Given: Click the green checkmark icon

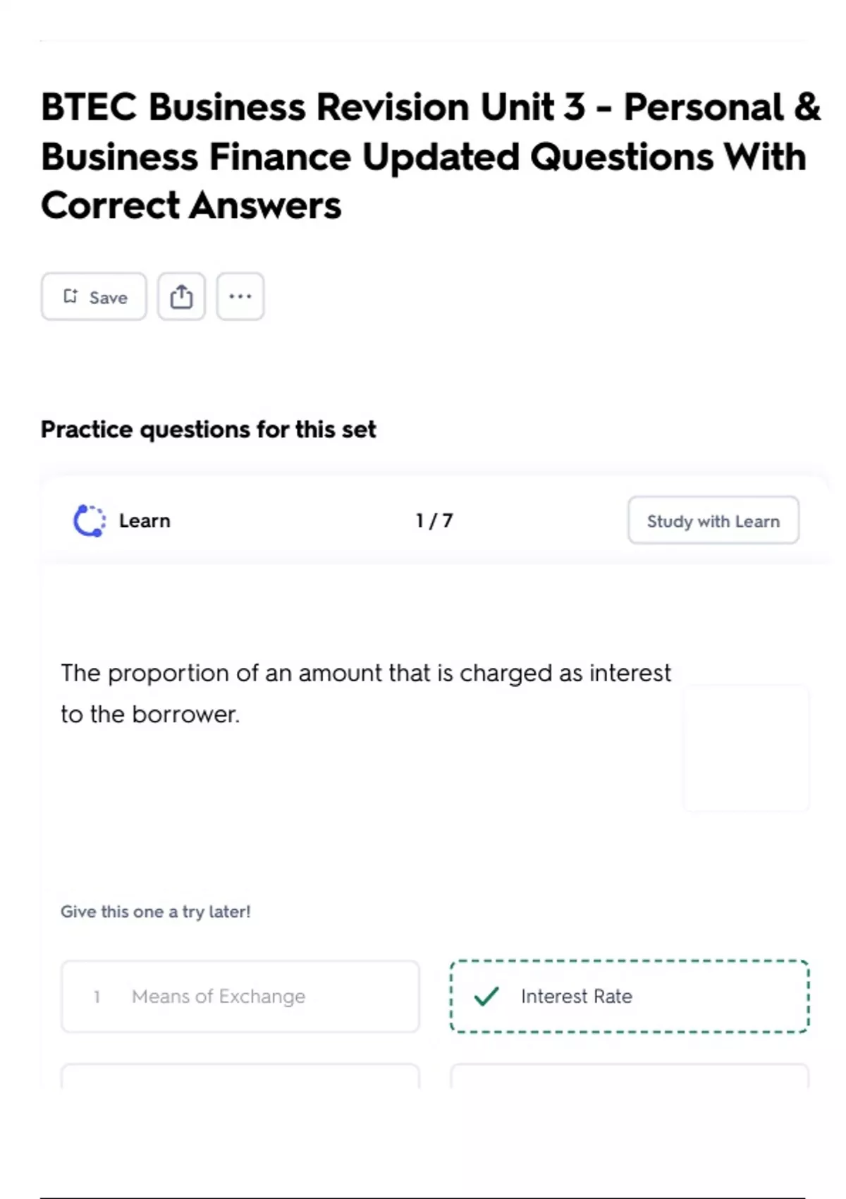Looking at the screenshot, I should [486, 996].
